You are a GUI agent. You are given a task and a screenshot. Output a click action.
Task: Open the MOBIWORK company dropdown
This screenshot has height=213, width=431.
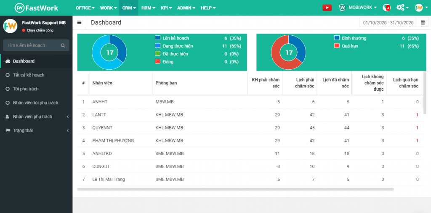(362, 8)
